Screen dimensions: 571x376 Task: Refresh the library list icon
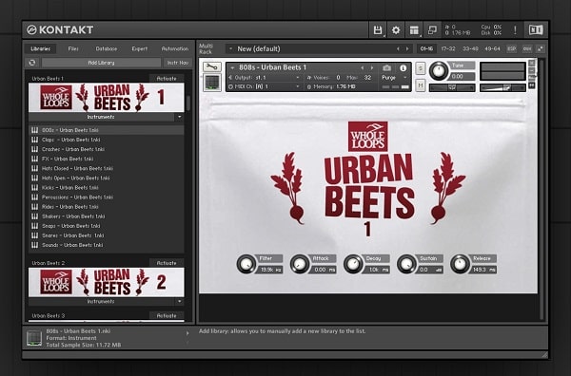tap(32, 63)
